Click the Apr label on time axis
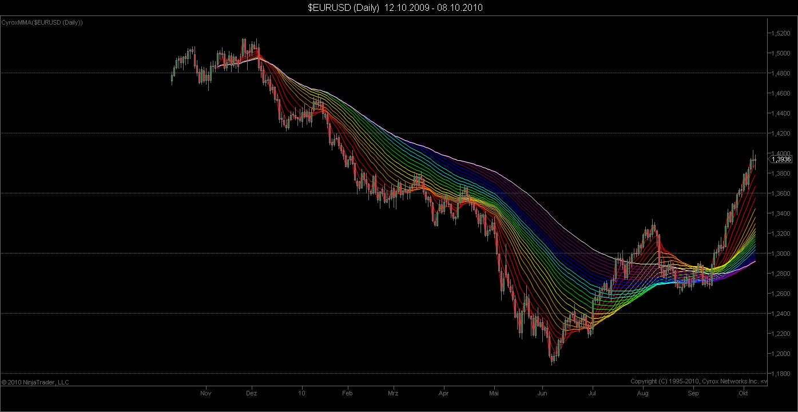This screenshot has height=412, width=798. coord(444,394)
